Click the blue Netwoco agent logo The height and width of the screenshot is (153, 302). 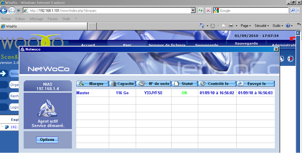[x=47, y=108]
